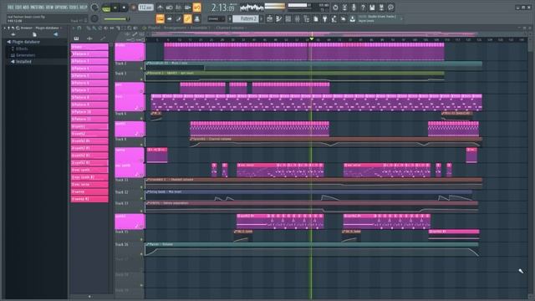The image size is (535, 301).
Task: Click the master pitch knob
Action: (x=94, y=18)
